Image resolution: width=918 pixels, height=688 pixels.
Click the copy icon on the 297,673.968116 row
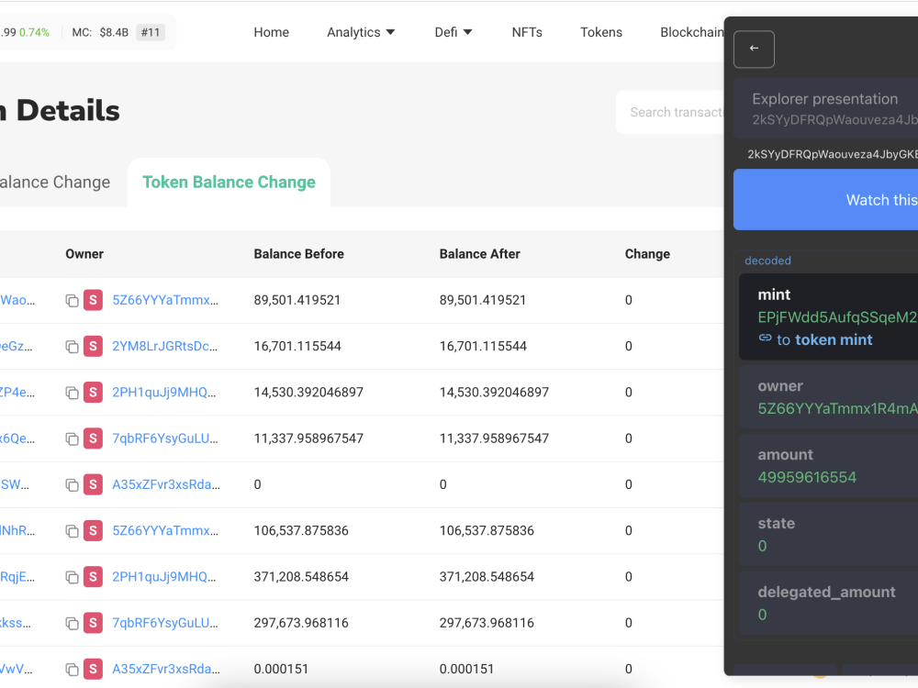72,622
